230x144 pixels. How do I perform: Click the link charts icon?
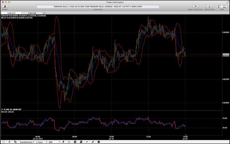coord(93,142)
